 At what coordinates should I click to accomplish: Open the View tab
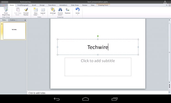[92, 5]
